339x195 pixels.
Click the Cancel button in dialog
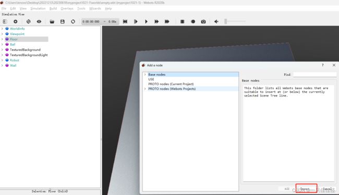coord(328,189)
